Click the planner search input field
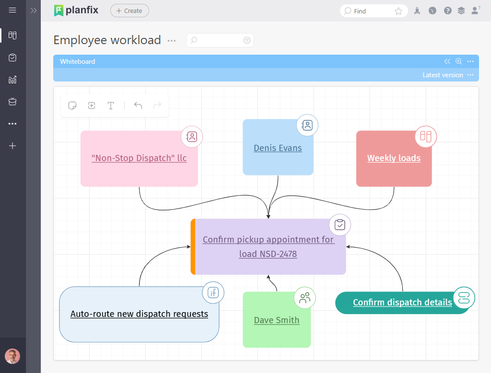The image size is (491, 373). click(x=220, y=40)
